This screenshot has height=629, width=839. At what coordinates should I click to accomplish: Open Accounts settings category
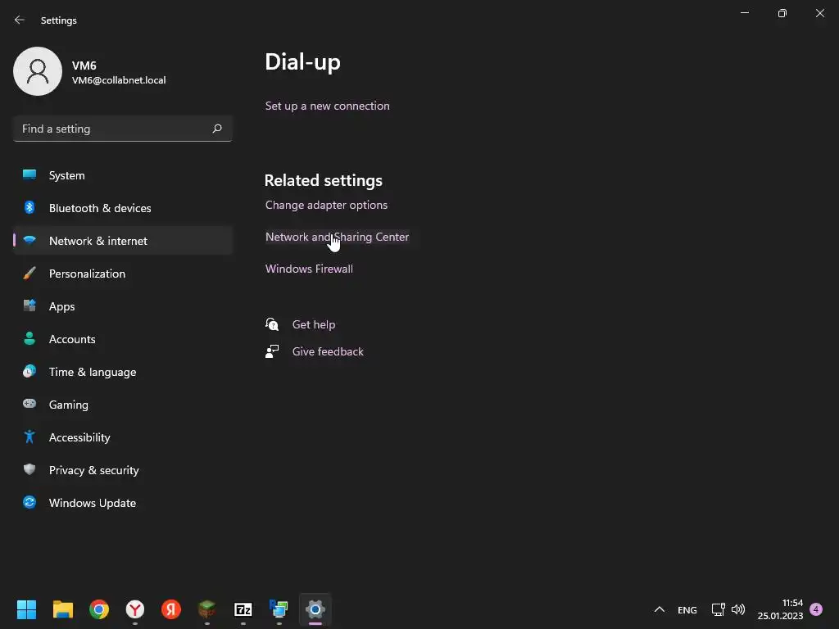coord(123,339)
